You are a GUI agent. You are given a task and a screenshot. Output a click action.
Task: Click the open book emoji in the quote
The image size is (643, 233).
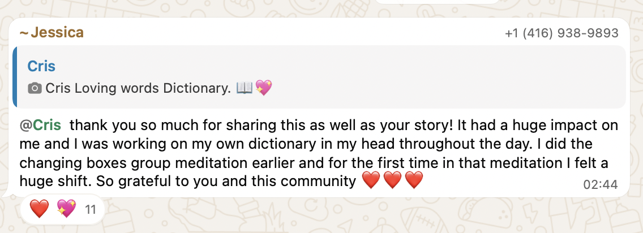(243, 88)
